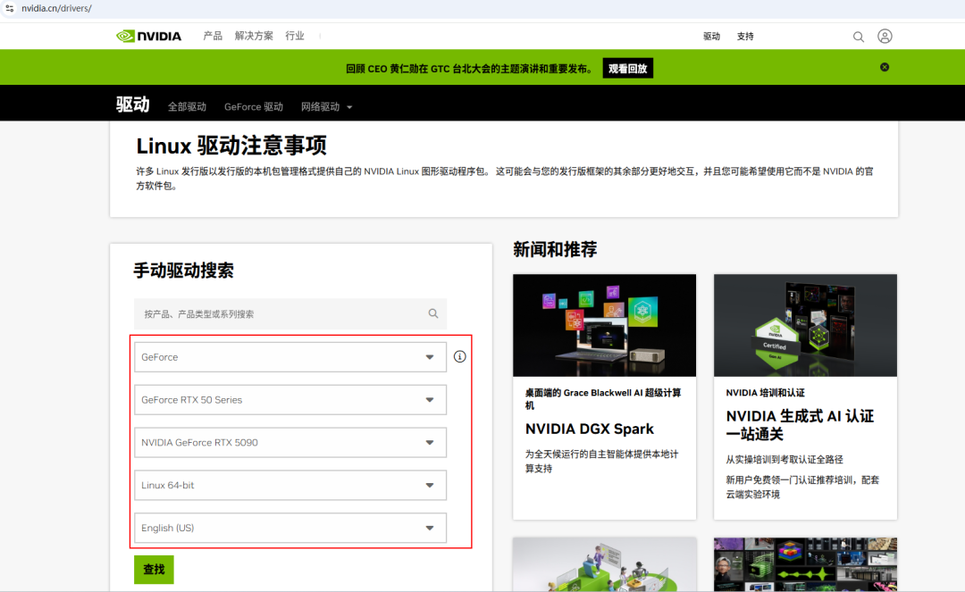Image resolution: width=965 pixels, height=592 pixels.
Task: Click the 手动驱动搜索 heading
Action: (x=183, y=271)
